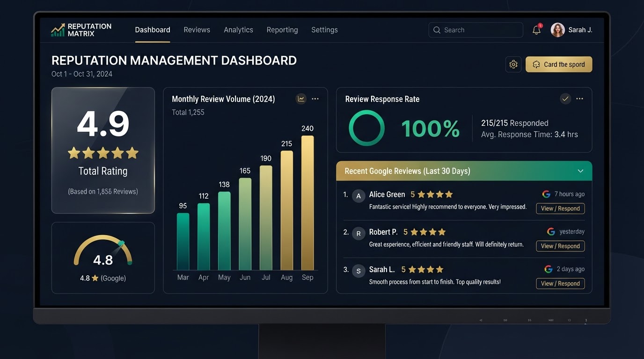
Task: Click the Total Rating label
Action: 103,171
